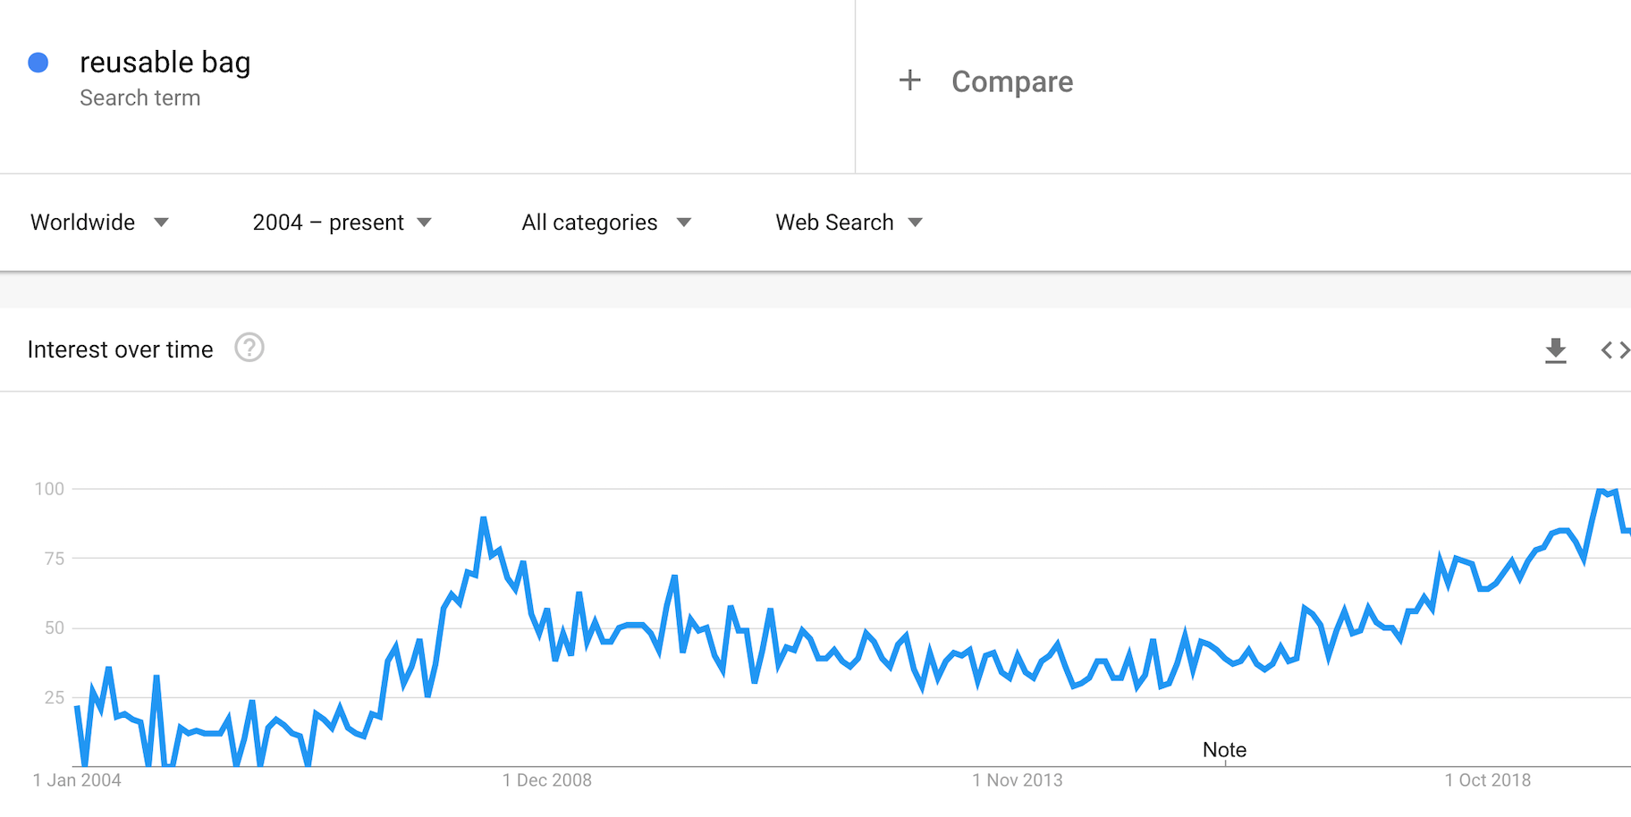Click the Compare button text
Image resolution: width=1631 pixels, height=817 pixels.
point(1011,81)
